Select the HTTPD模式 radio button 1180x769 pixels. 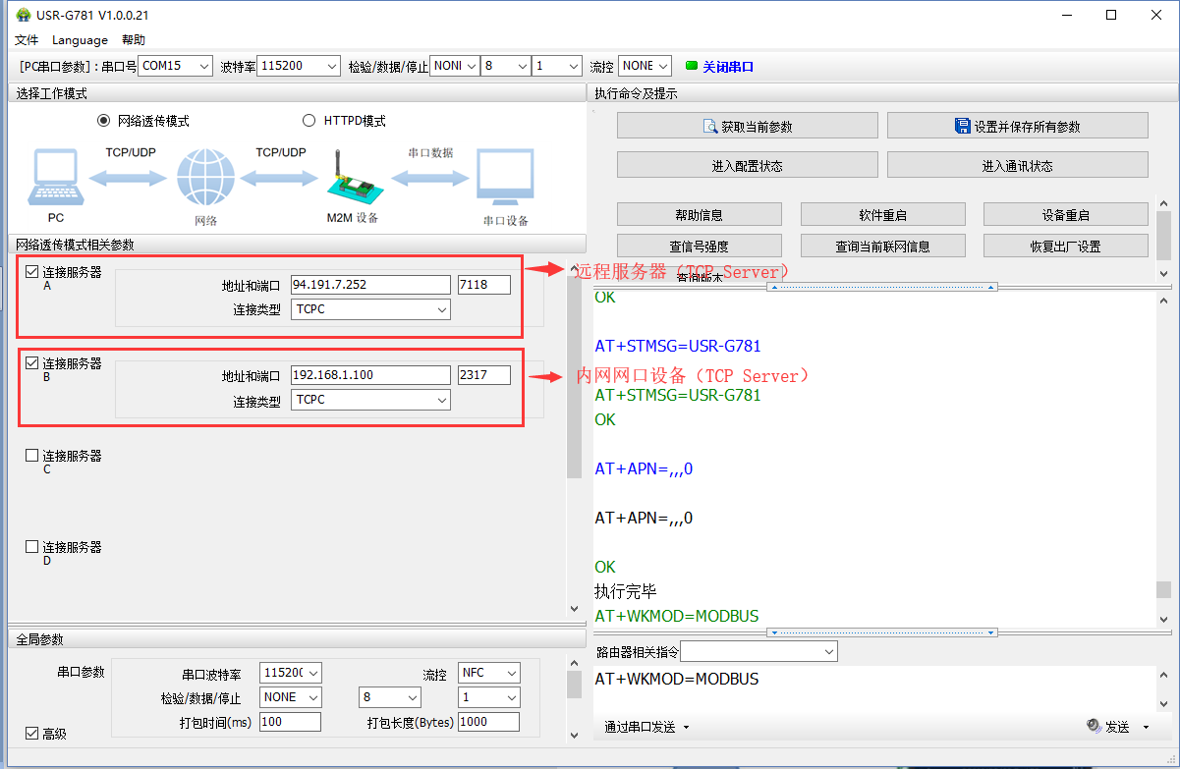coord(309,121)
